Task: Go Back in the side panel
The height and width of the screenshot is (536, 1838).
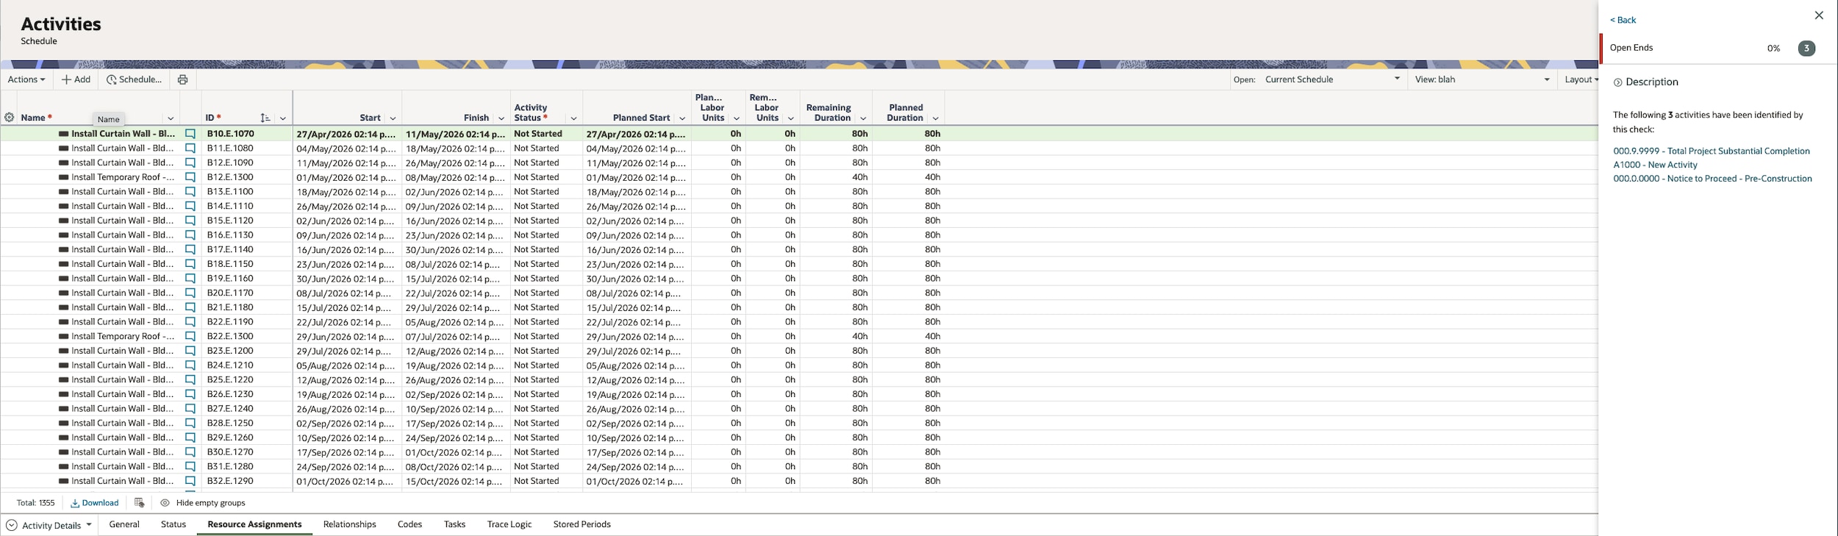Action: 1623,20
